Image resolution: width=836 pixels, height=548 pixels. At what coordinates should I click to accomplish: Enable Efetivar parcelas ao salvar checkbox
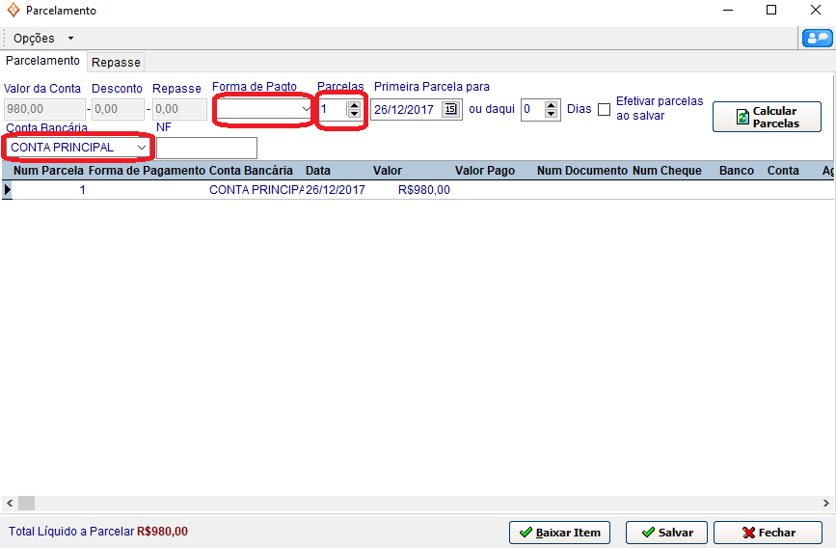(x=604, y=109)
